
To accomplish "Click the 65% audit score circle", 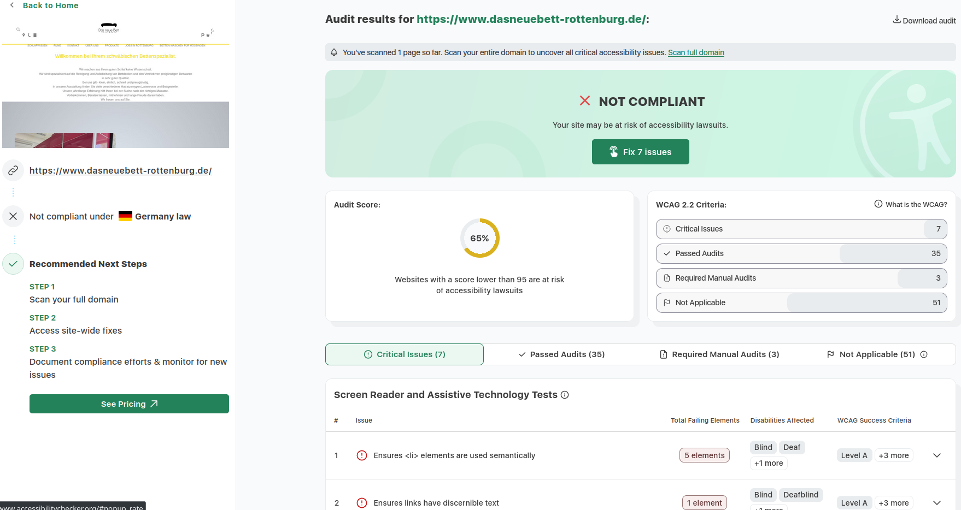I will (479, 238).
